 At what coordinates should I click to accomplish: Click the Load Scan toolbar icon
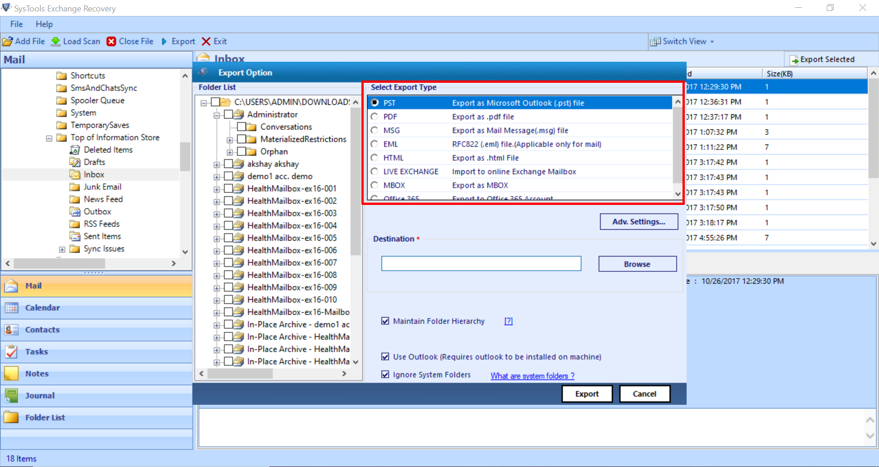(55, 42)
